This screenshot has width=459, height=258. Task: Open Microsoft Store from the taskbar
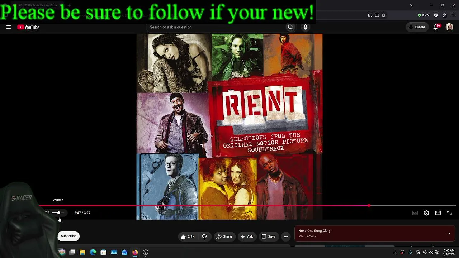103,252
